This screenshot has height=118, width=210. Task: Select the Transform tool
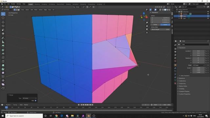pyautogui.click(x=3, y=33)
